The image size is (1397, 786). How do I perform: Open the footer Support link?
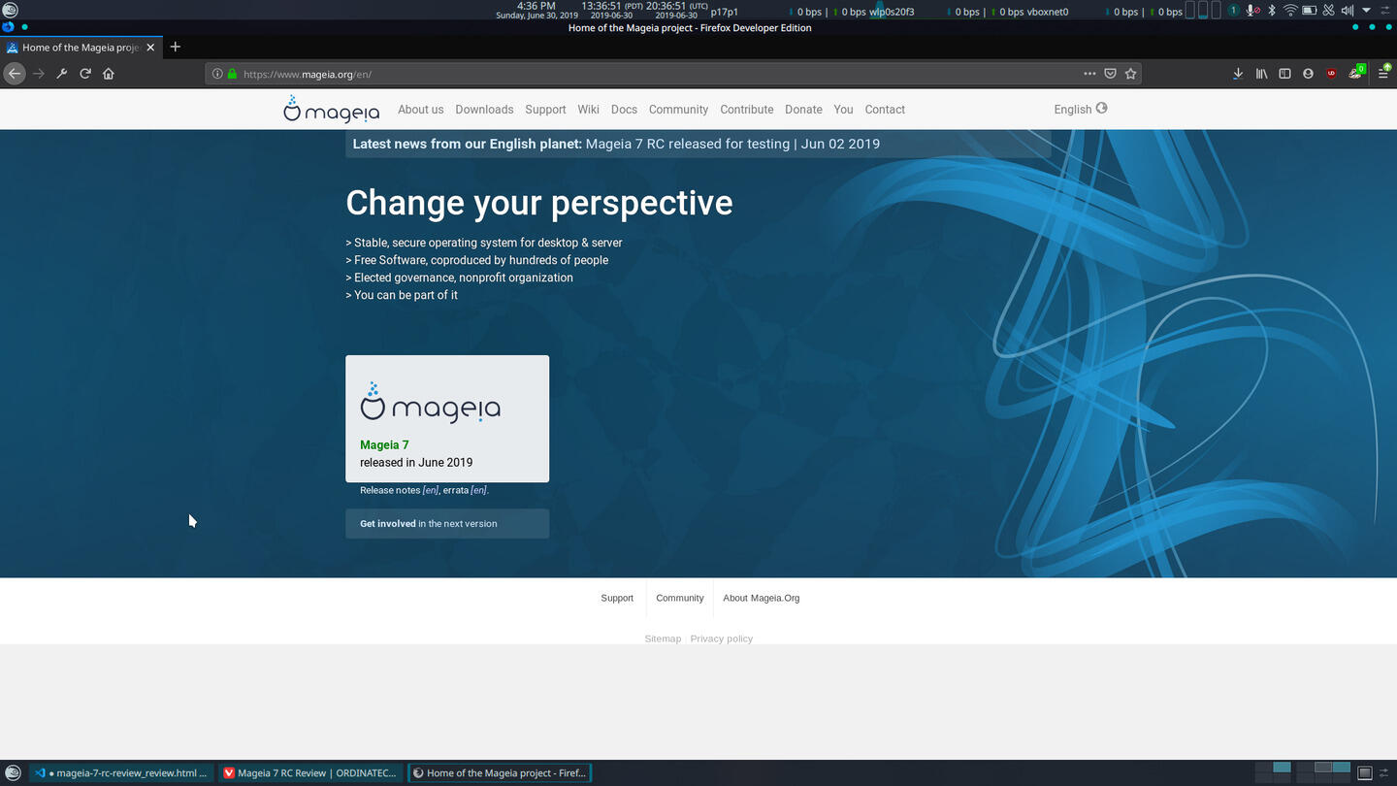pyautogui.click(x=617, y=598)
